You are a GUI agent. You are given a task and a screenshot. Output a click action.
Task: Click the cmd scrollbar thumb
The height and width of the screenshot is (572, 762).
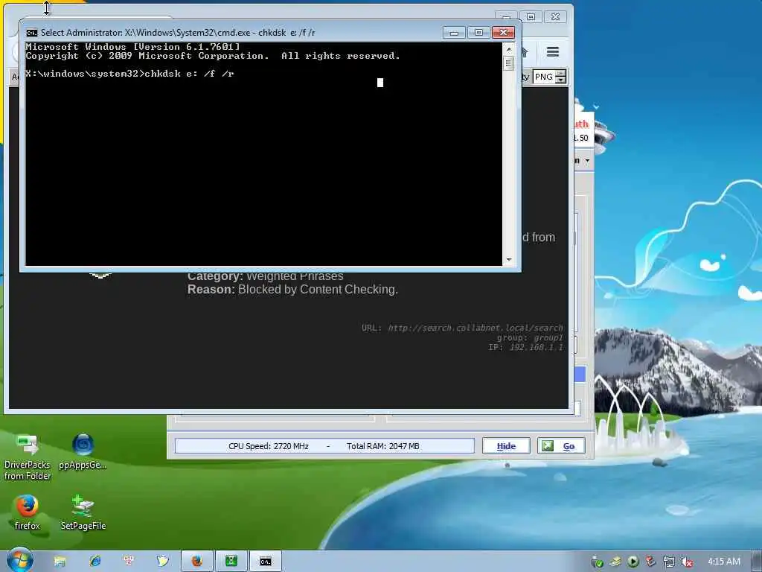509,63
